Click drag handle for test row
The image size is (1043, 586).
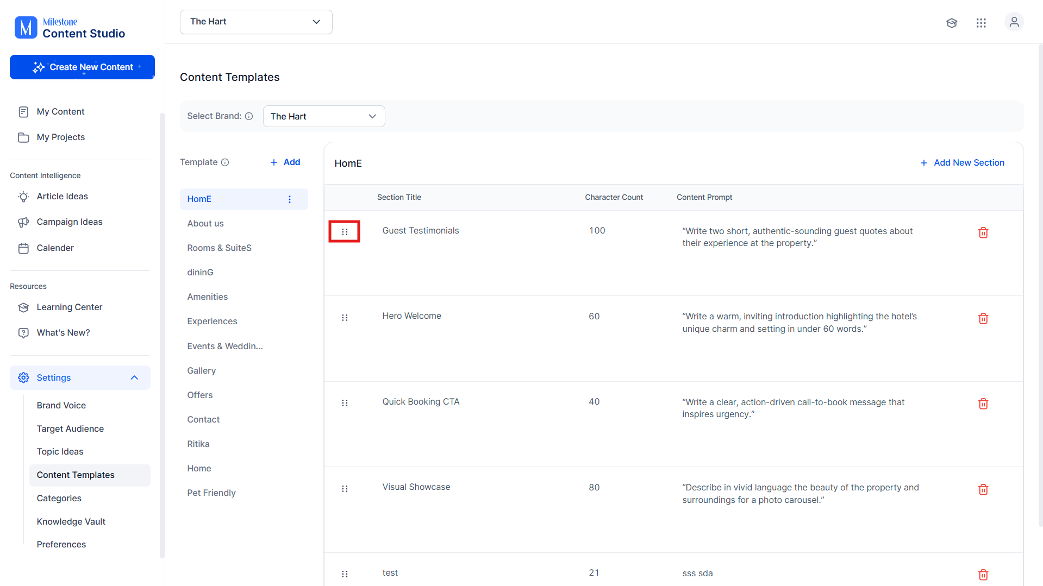click(x=345, y=574)
